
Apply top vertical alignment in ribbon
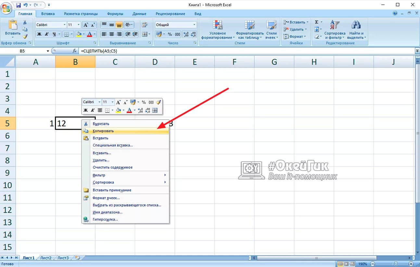(104, 25)
